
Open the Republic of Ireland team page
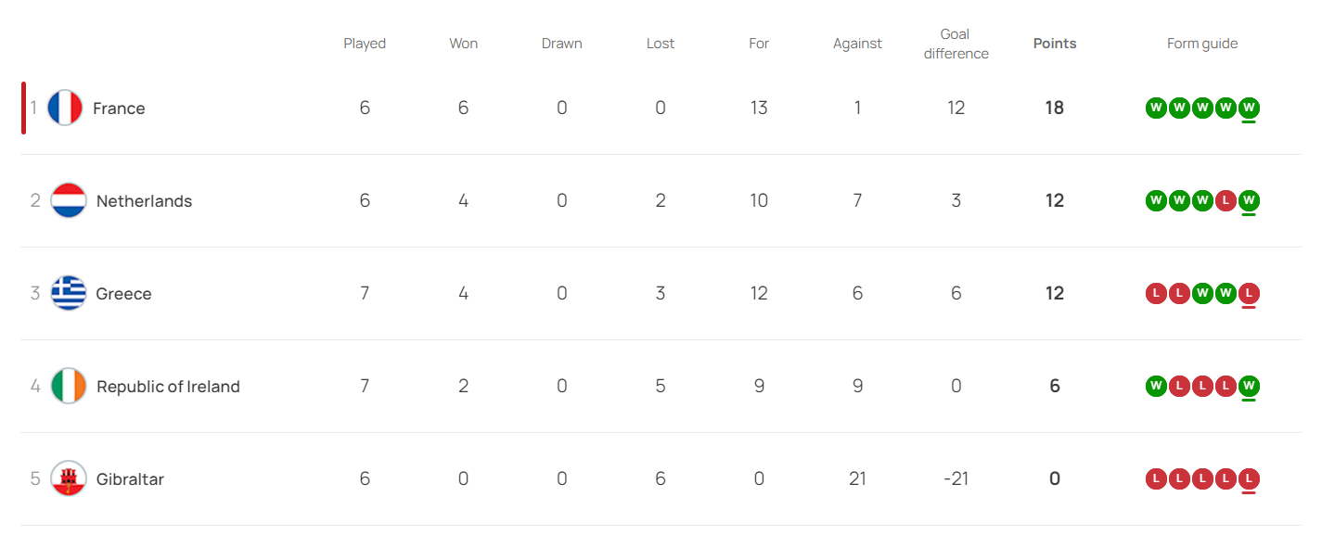[168, 387]
